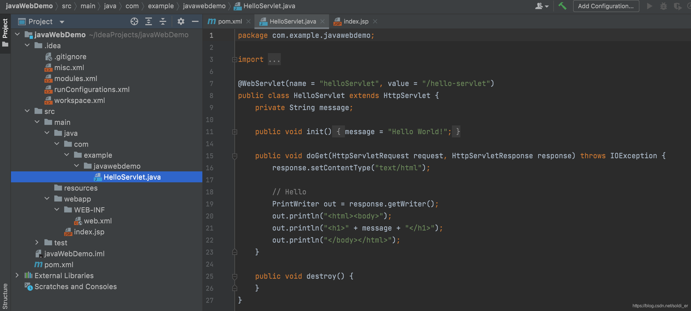Click the folded import ellipsis placeholder

click(x=274, y=59)
